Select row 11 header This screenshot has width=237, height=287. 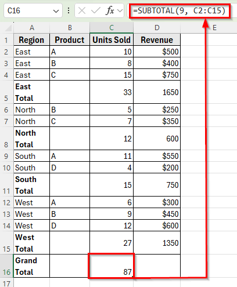coord(6,185)
